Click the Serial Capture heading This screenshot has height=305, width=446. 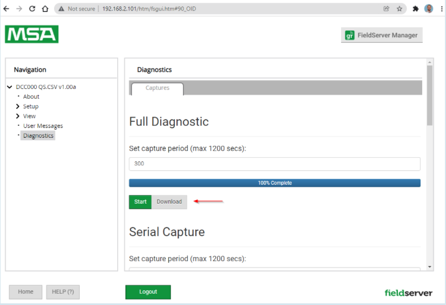(x=167, y=232)
